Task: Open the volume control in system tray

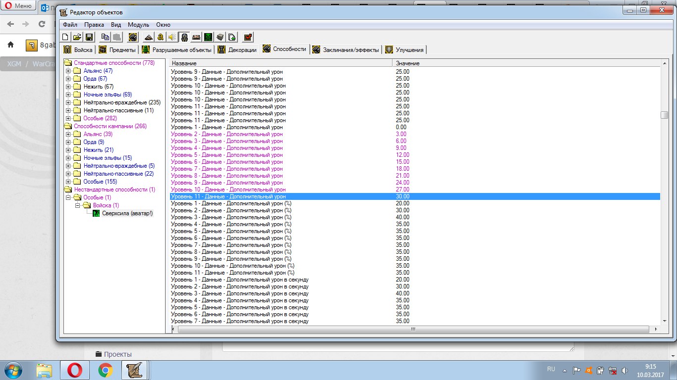Action: [625, 370]
